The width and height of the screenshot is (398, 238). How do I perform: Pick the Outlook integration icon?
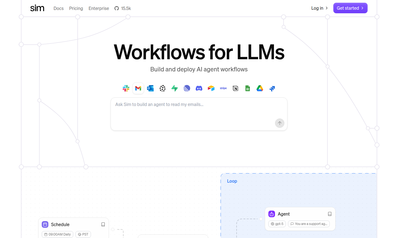(x=150, y=88)
